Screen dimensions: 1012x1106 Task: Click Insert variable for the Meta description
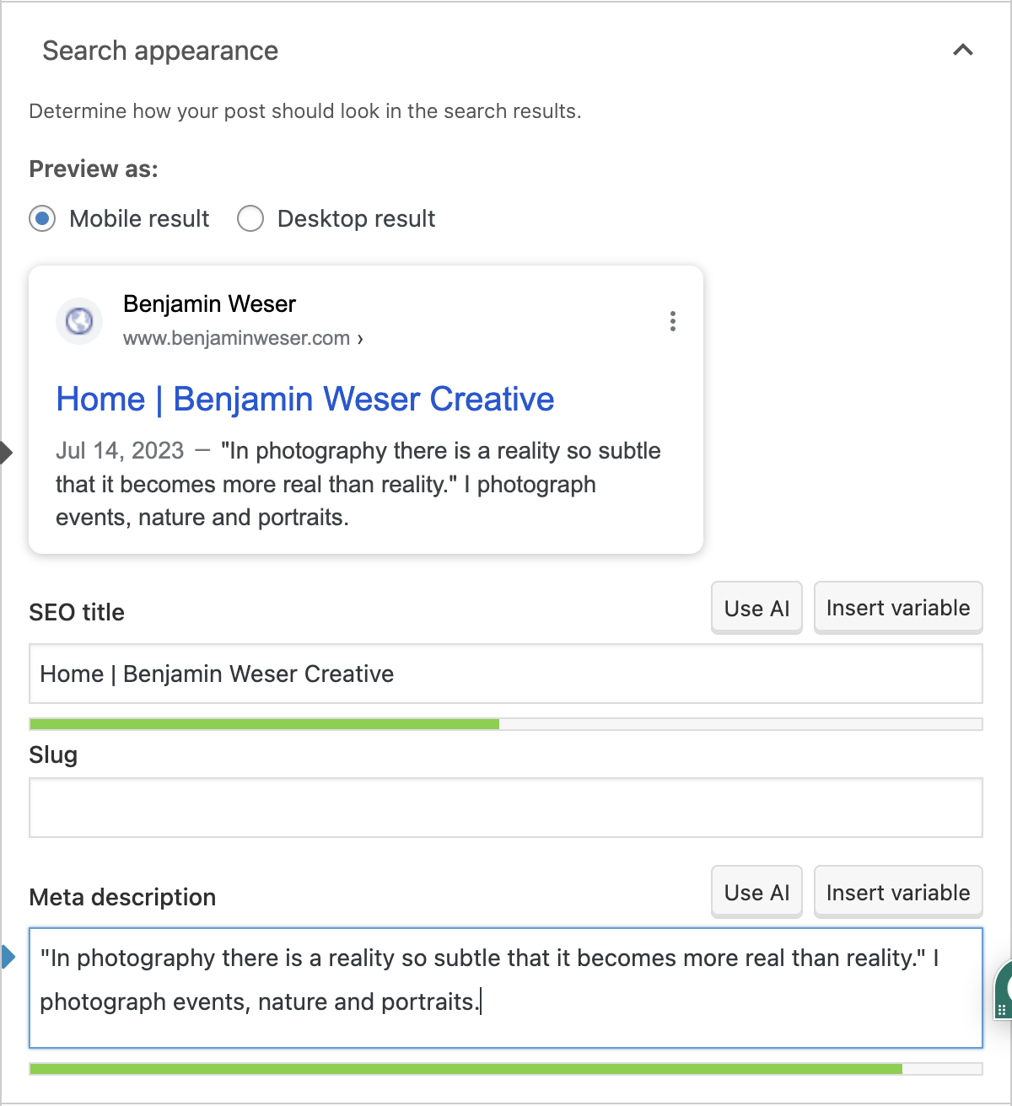[x=898, y=893]
